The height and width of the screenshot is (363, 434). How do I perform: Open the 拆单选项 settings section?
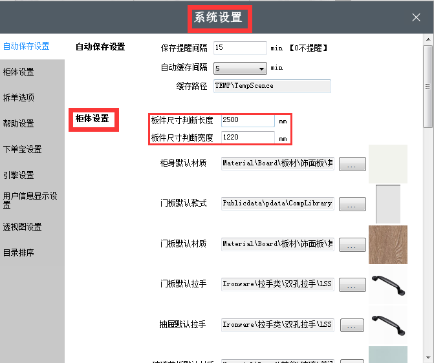(19, 98)
